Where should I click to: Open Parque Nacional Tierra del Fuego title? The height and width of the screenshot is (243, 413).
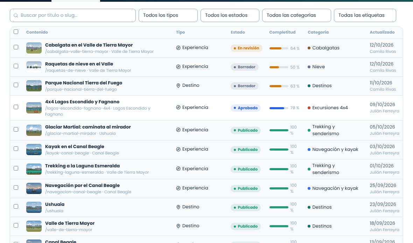[84, 83]
